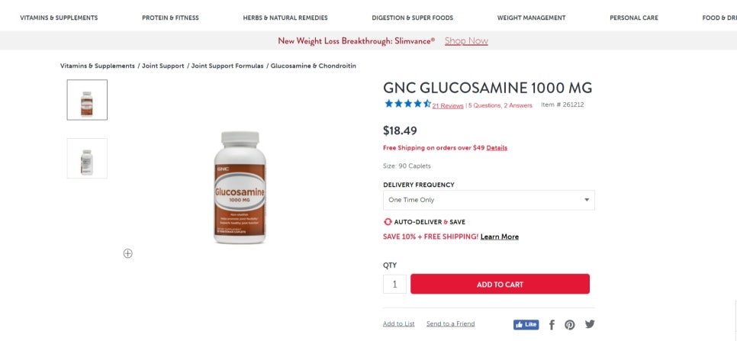Open Herbs & Natural Remedies menu
737x341 pixels.
285,18
